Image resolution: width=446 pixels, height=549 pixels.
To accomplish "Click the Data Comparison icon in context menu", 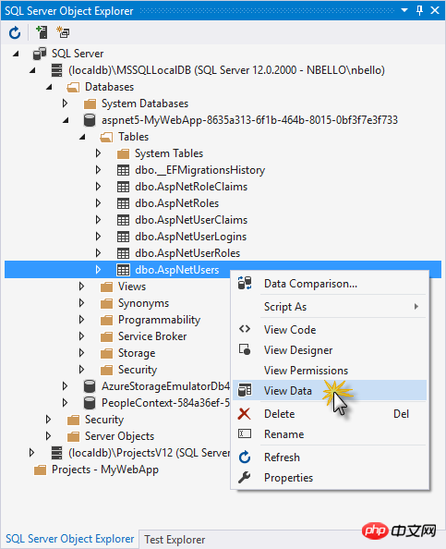I will point(245,283).
